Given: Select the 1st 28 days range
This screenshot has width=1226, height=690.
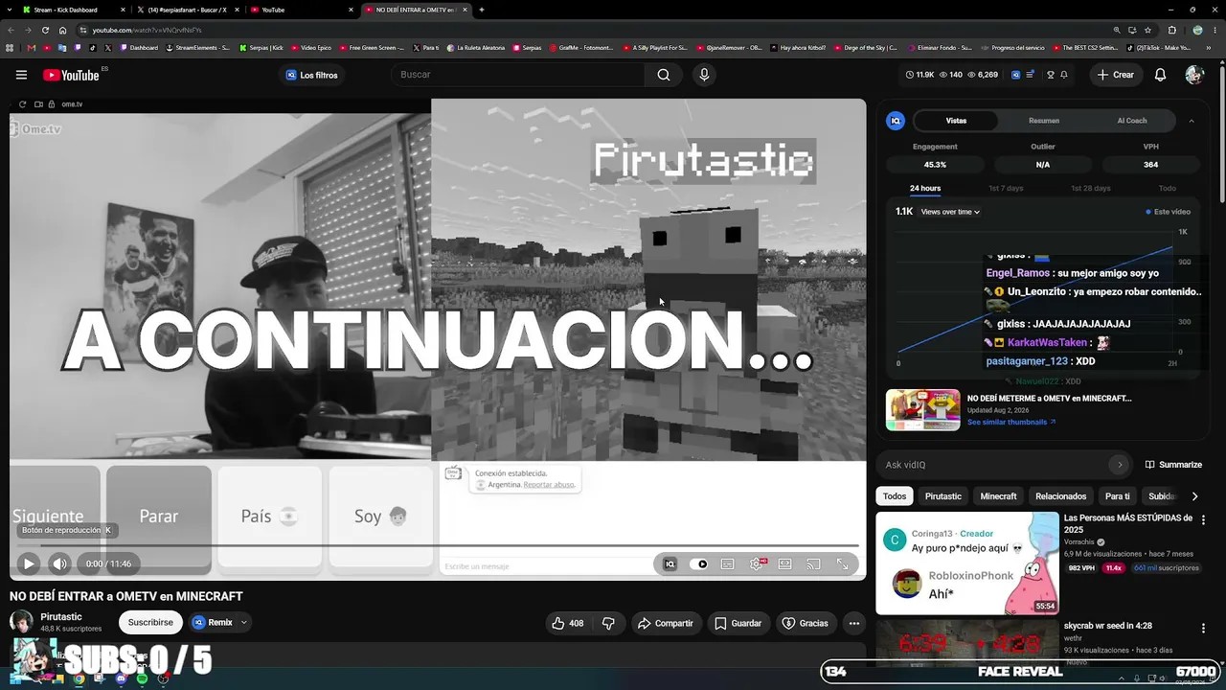Looking at the screenshot, I should point(1090,188).
